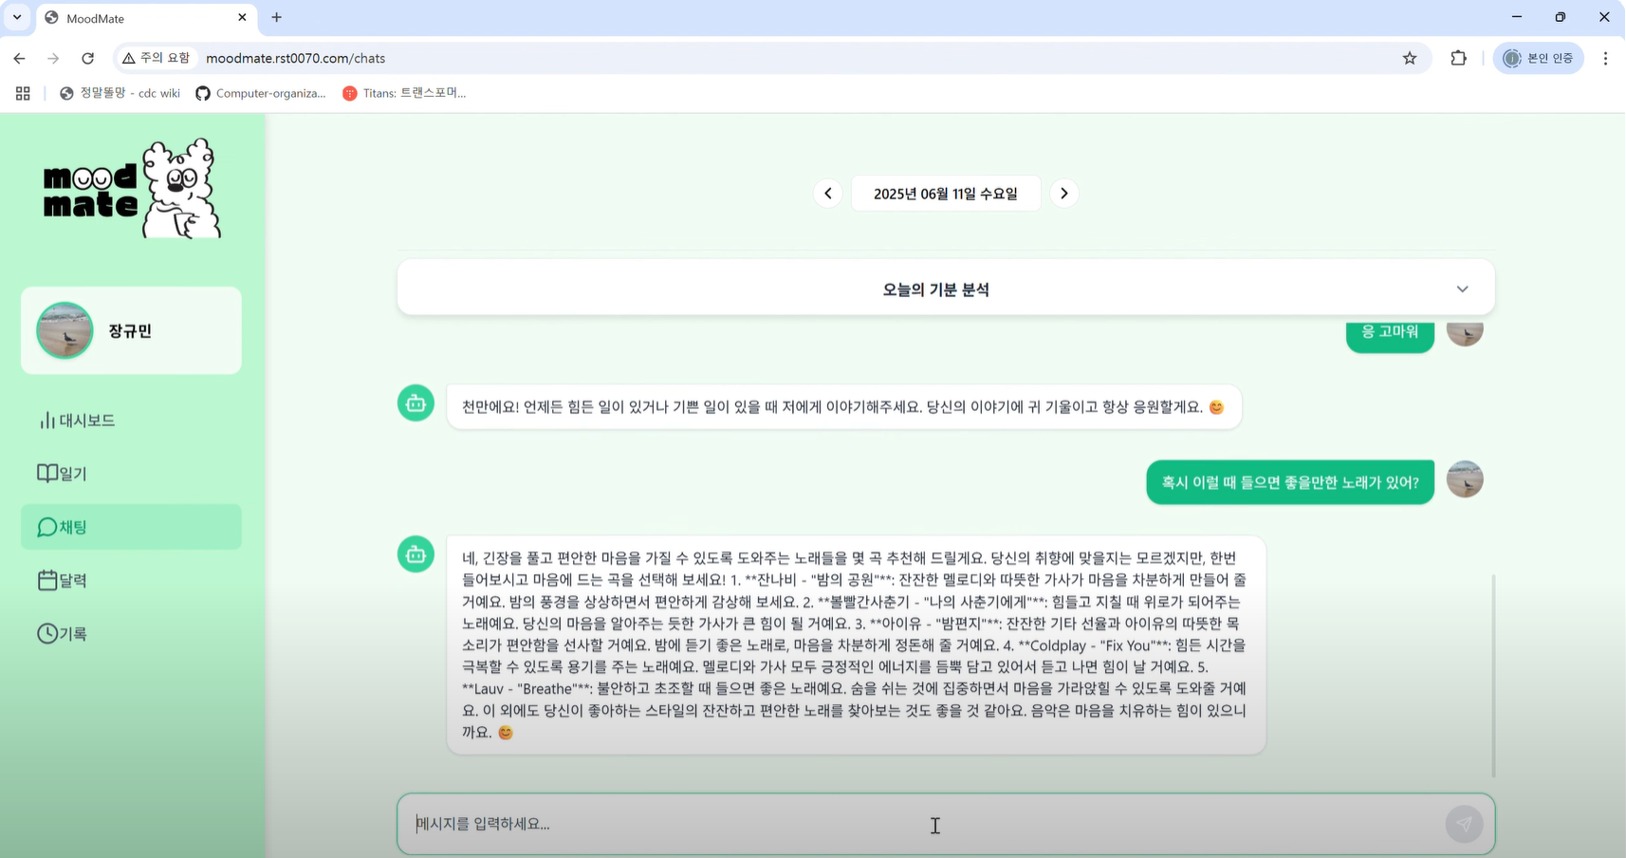Open the 대시보드 dashboard menu

(x=78, y=420)
